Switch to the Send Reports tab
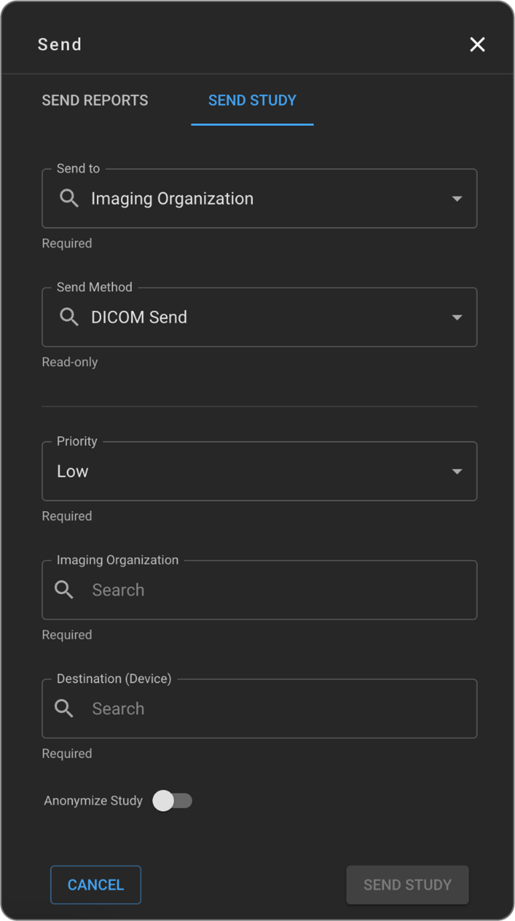 click(95, 100)
